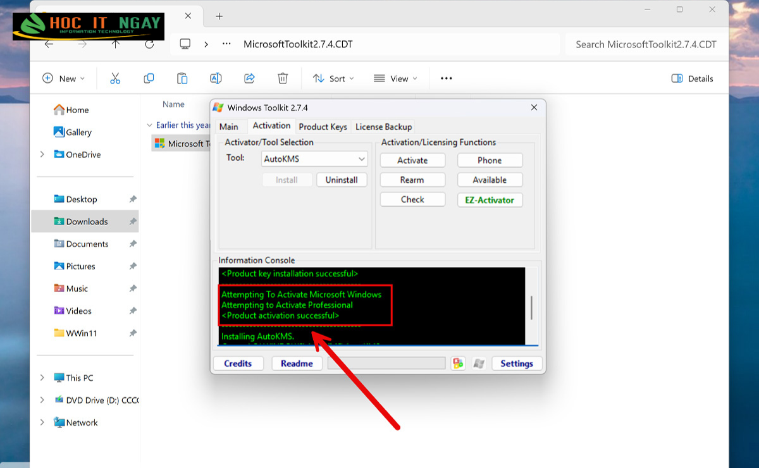Open the Toolkit Settings button
Viewport: 759px width, 468px height.
pos(517,364)
